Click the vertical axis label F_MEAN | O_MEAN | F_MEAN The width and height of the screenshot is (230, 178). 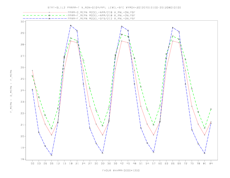(11, 91)
